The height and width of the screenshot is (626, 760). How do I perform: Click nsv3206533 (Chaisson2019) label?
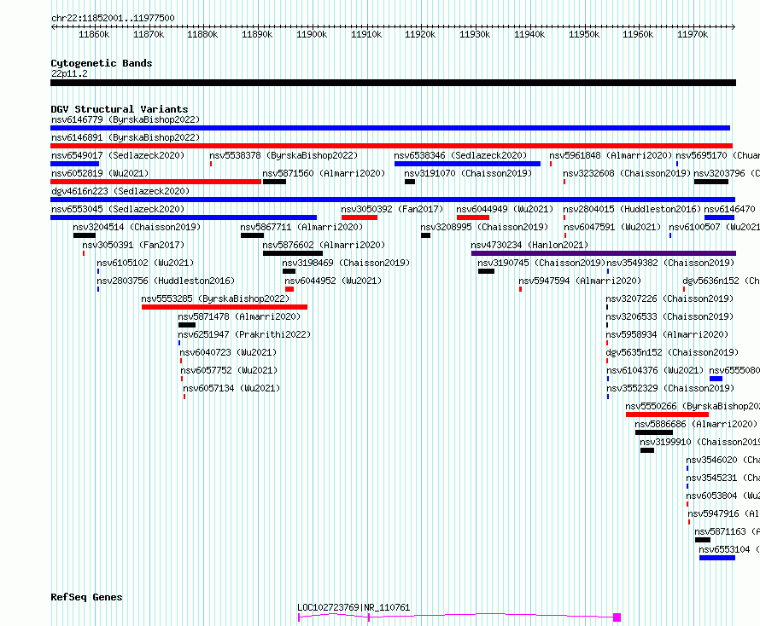pyautogui.click(x=669, y=316)
